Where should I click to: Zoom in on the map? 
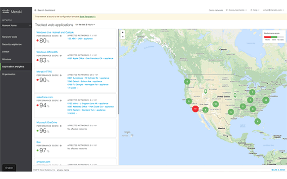123,33
